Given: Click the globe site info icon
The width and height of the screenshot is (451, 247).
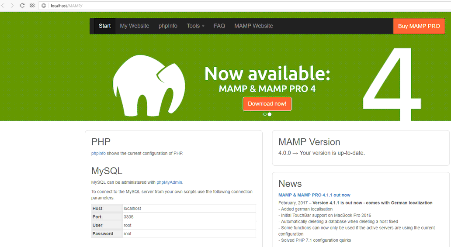Looking at the screenshot, I should point(44,6).
